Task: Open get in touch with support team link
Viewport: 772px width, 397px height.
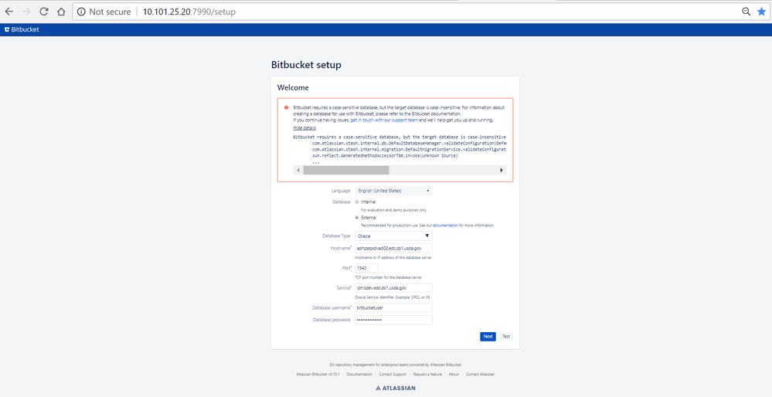Action: [385, 120]
